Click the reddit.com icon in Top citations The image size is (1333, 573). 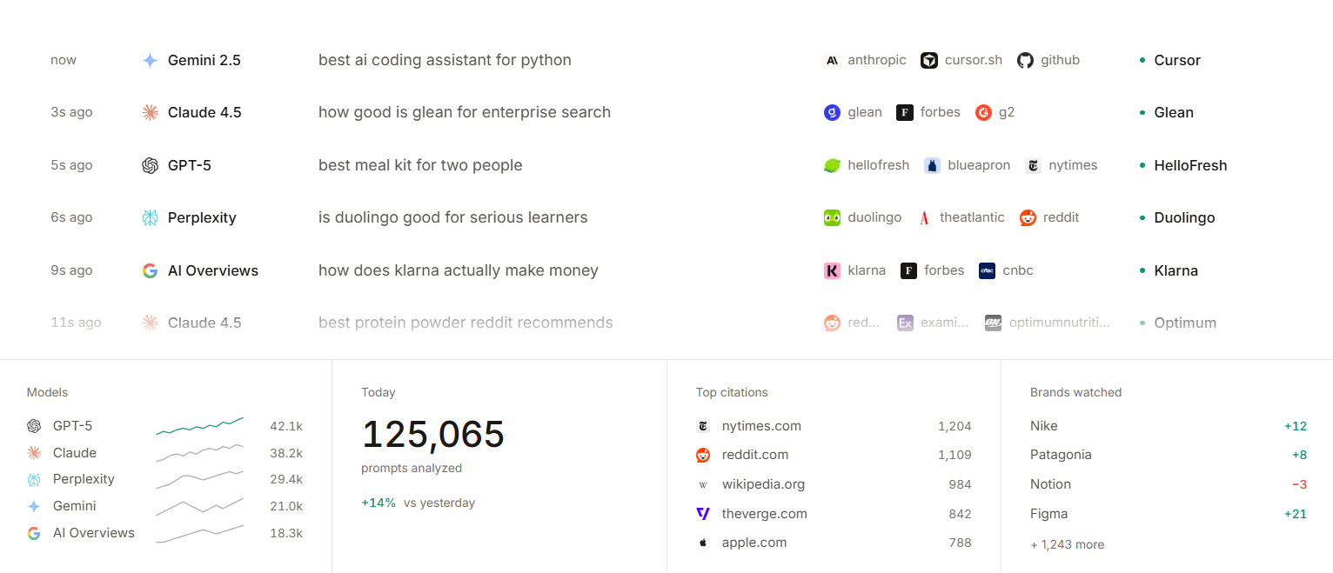click(x=703, y=455)
